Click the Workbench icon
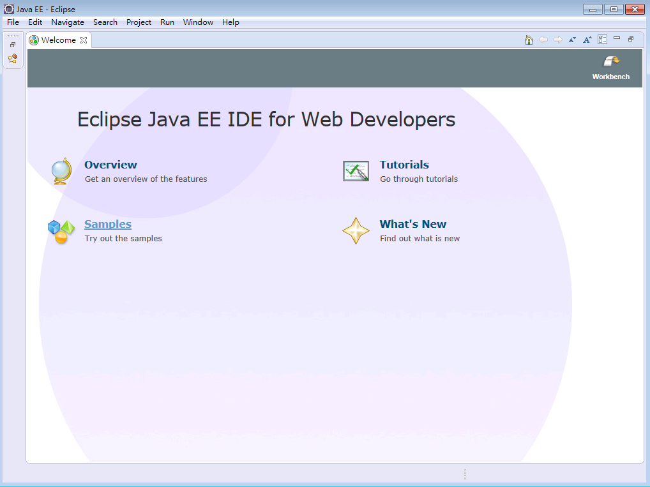 611,61
